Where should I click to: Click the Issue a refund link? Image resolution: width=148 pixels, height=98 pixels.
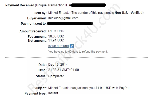[x=58, y=46]
